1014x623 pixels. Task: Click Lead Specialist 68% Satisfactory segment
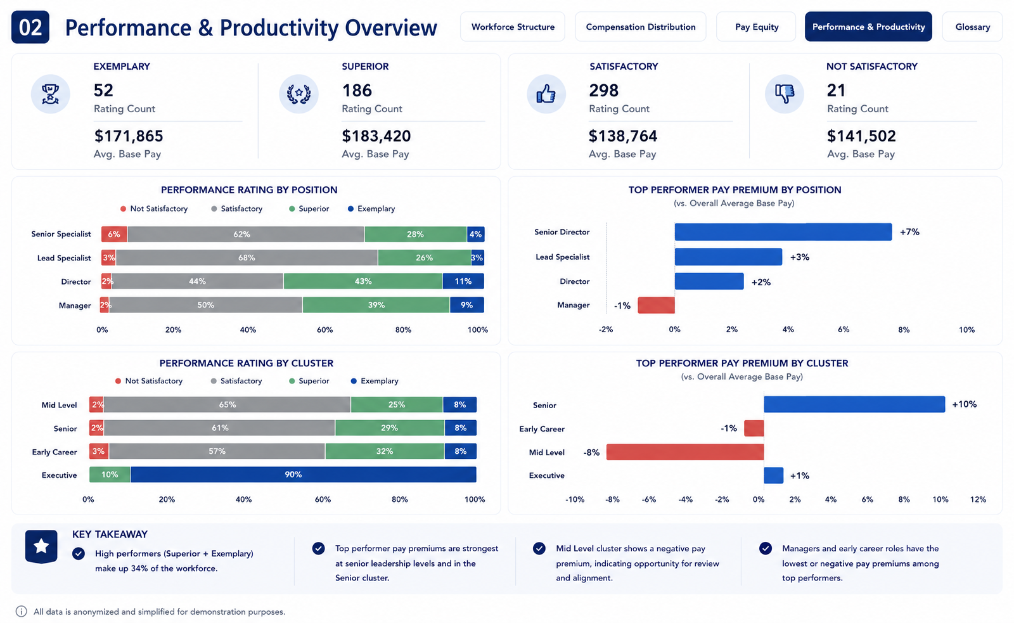pyautogui.click(x=247, y=258)
